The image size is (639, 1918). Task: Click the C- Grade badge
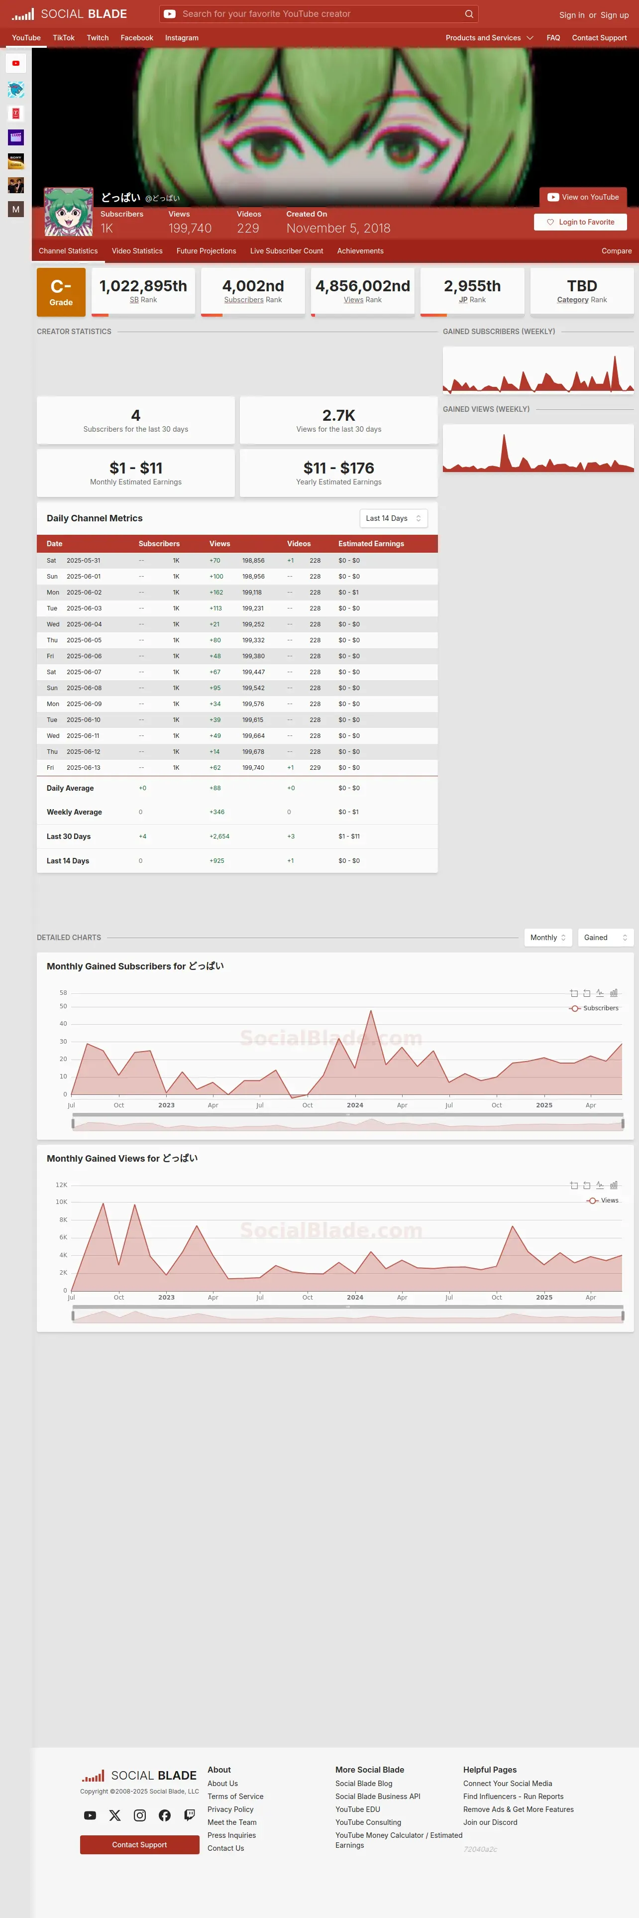click(61, 293)
